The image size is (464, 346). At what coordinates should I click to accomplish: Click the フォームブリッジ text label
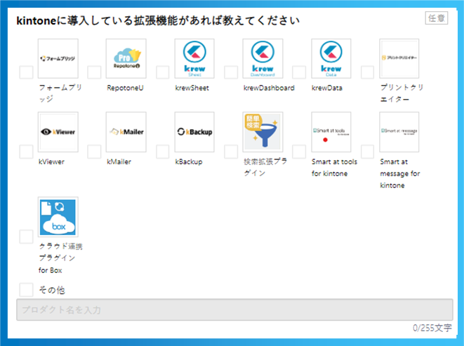point(60,93)
